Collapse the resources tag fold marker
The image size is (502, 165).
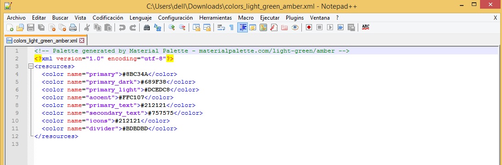pyautogui.click(x=31, y=67)
